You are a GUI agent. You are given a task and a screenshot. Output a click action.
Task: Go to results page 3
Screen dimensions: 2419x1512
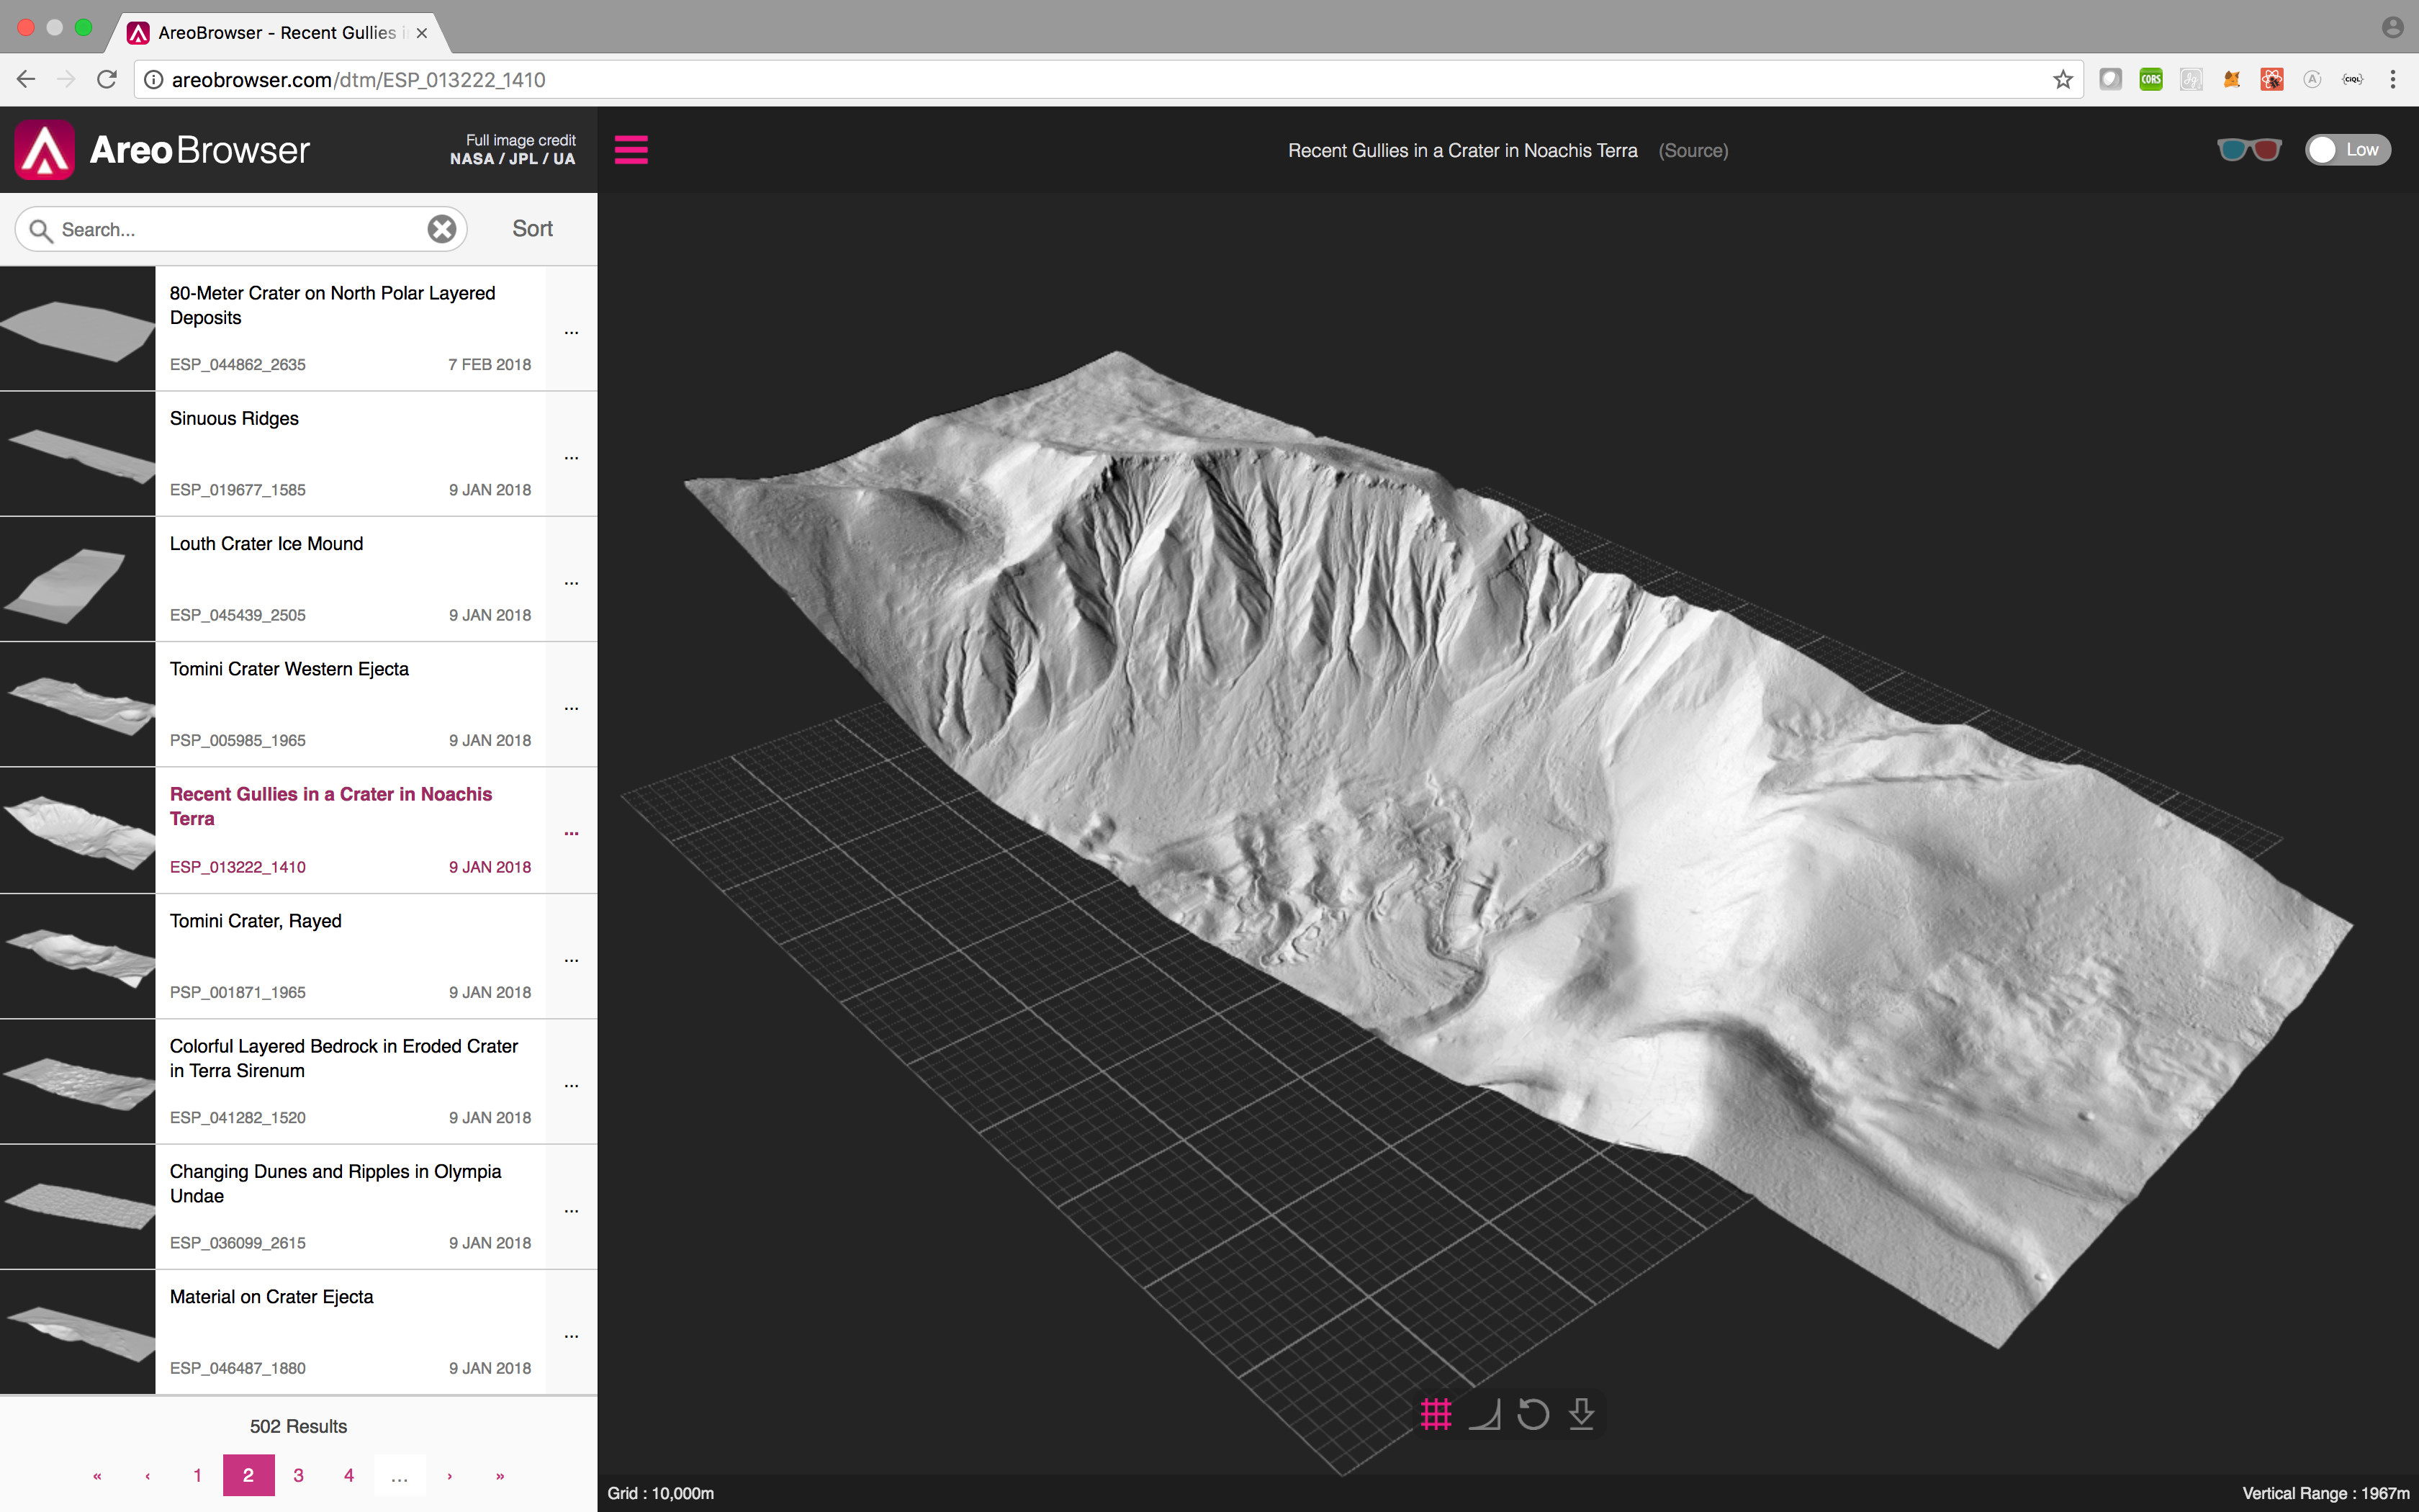pyautogui.click(x=298, y=1475)
